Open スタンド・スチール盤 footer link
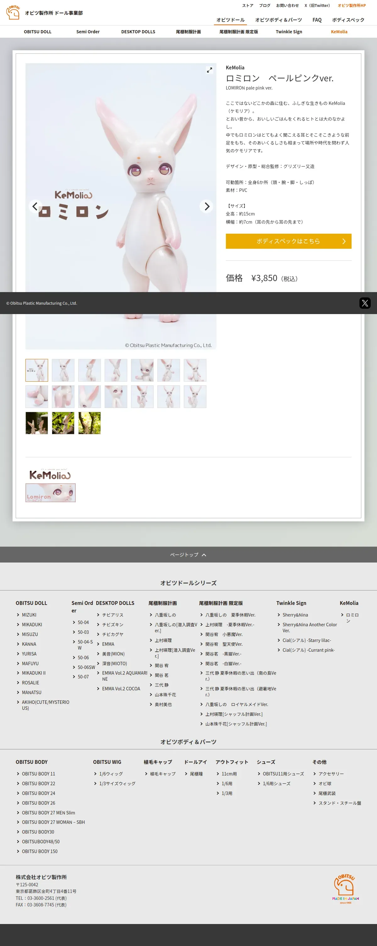 pyautogui.click(x=340, y=803)
